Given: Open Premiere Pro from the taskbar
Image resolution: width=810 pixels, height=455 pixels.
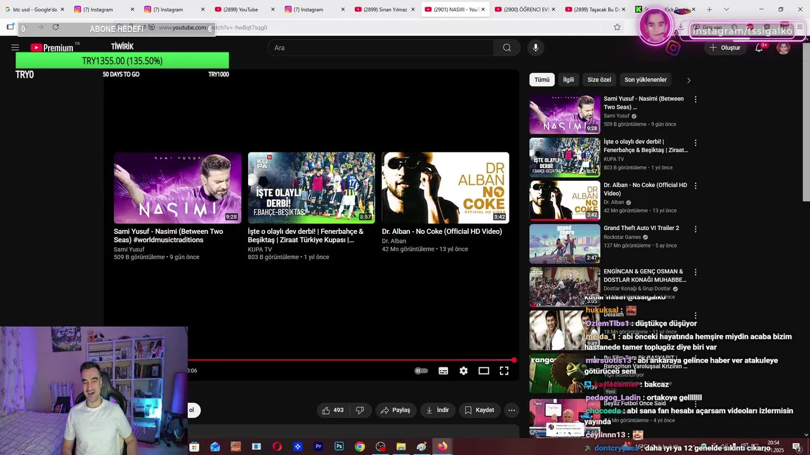Looking at the screenshot, I should click(x=318, y=447).
